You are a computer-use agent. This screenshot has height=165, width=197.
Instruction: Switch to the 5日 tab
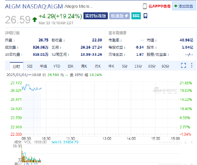[30, 66]
